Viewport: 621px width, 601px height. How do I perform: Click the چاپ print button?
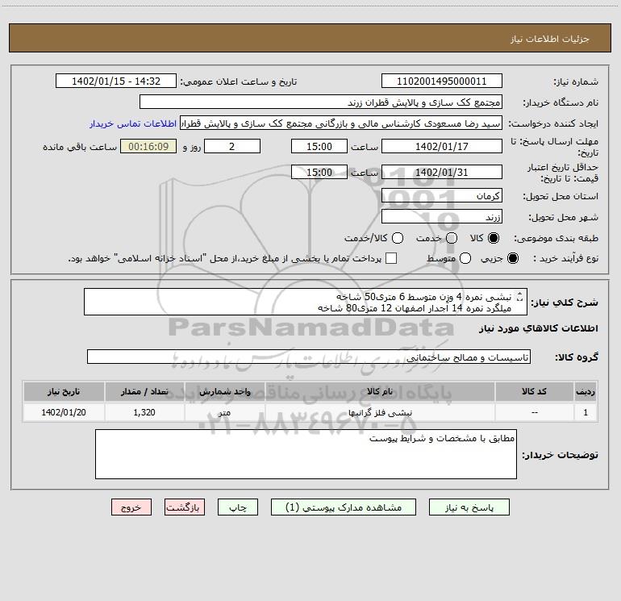(238, 507)
